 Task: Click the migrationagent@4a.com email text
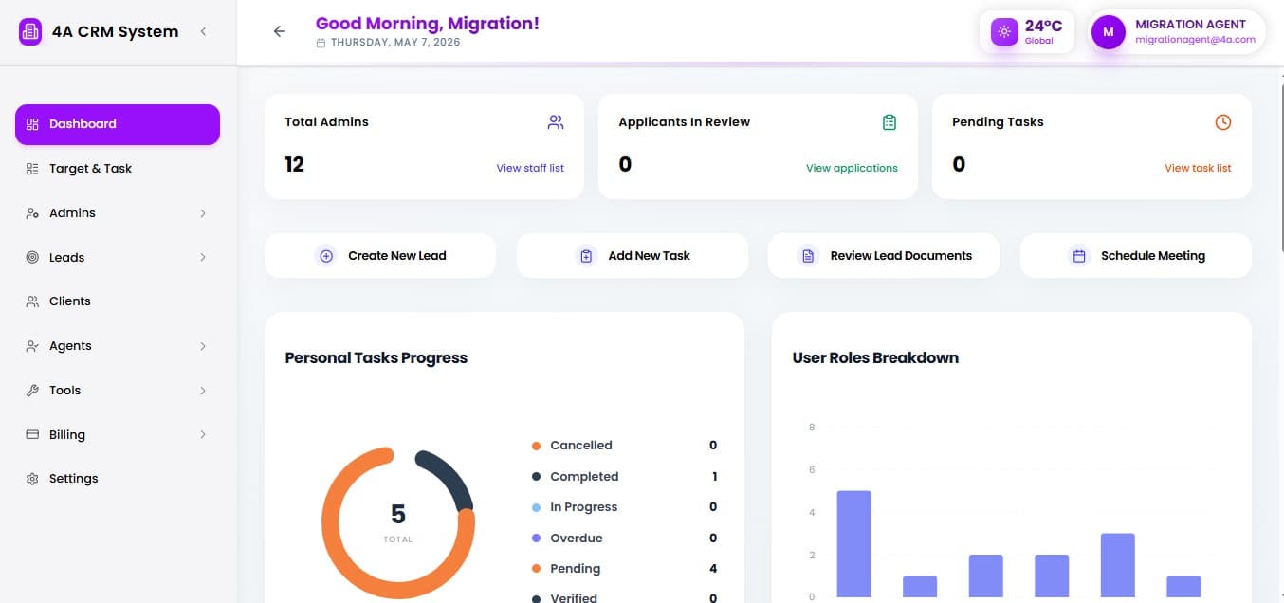pyautogui.click(x=1195, y=40)
